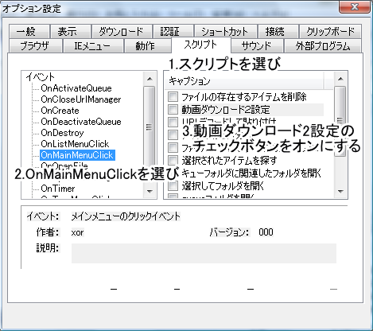373x331 pixels.
Task: Open the スクリプト tab
Action: 201,45
